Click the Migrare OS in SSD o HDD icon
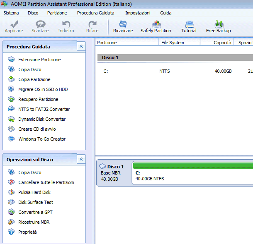 (x=11, y=89)
